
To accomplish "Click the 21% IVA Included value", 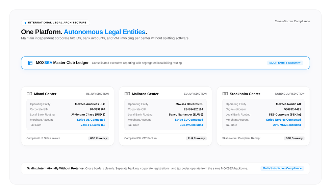I will 191,125.
